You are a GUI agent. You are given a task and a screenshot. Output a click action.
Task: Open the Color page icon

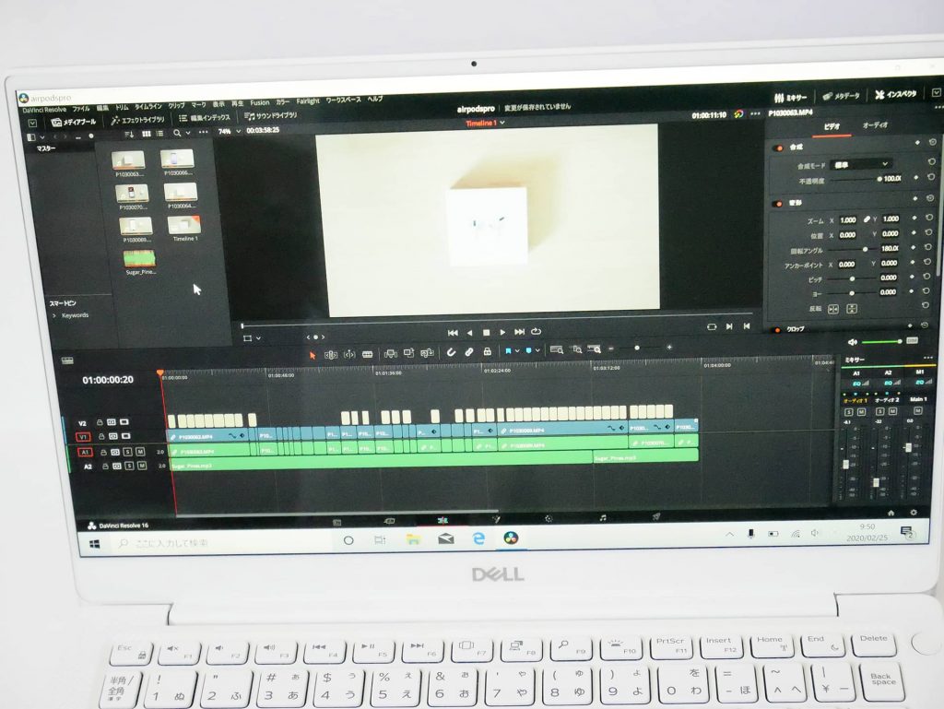549,518
